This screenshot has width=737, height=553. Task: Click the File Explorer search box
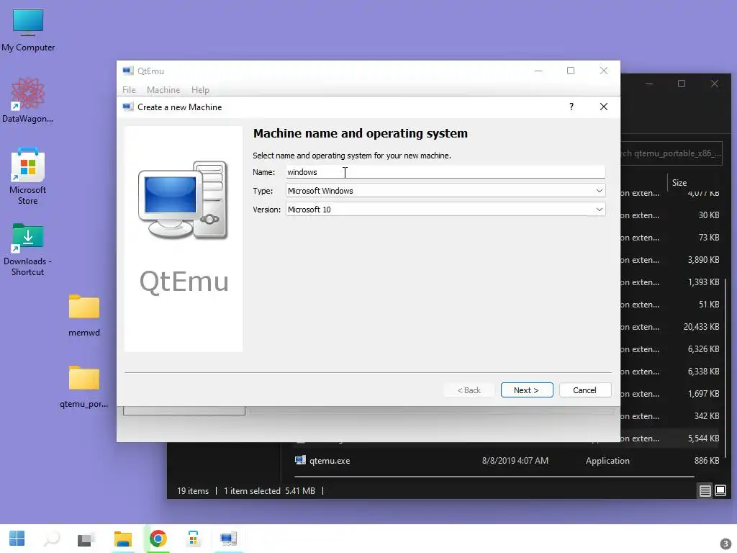coord(672,153)
